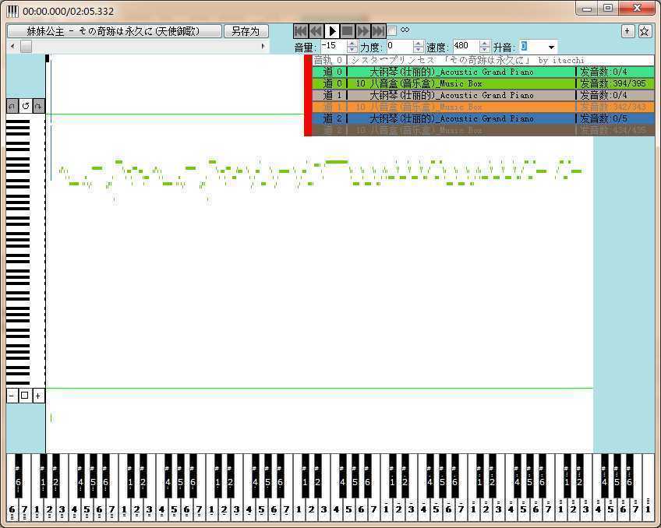Click the right-turn arrow tool icon

[x=38, y=106]
